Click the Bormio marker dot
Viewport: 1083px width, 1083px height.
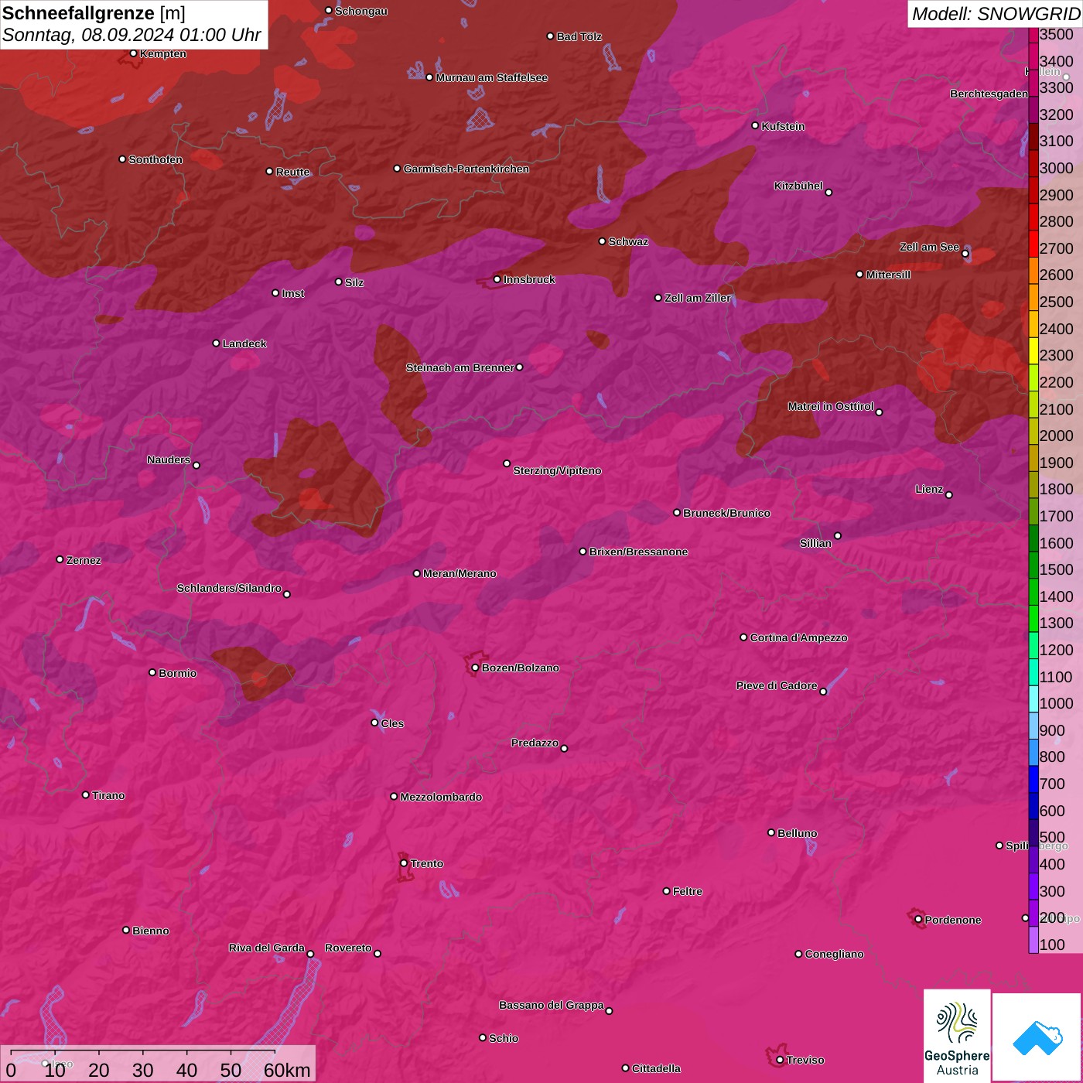[152, 672]
